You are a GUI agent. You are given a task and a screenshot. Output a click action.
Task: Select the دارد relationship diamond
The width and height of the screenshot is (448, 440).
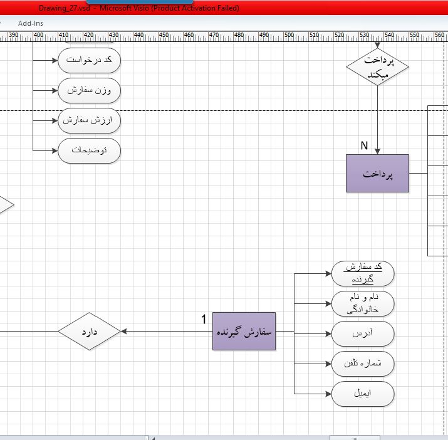pyautogui.click(x=90, y=332)
